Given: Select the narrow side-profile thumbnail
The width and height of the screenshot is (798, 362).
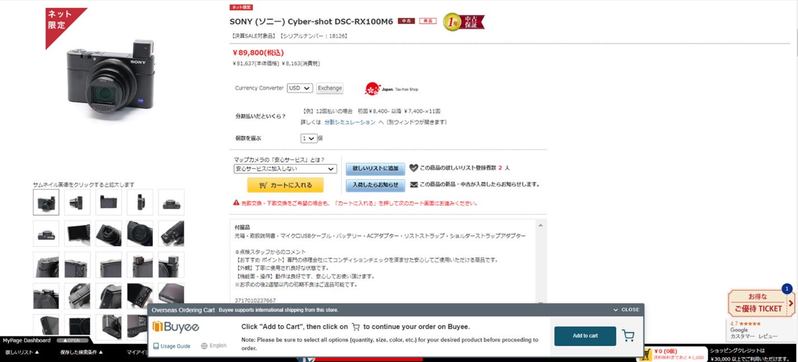Looking at the screenshot, I should (x=140, y=202).
